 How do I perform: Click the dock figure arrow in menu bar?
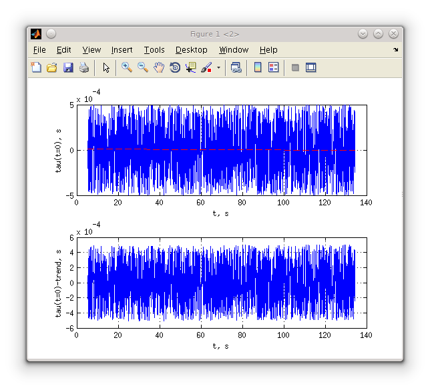click(x=395, y=50)
